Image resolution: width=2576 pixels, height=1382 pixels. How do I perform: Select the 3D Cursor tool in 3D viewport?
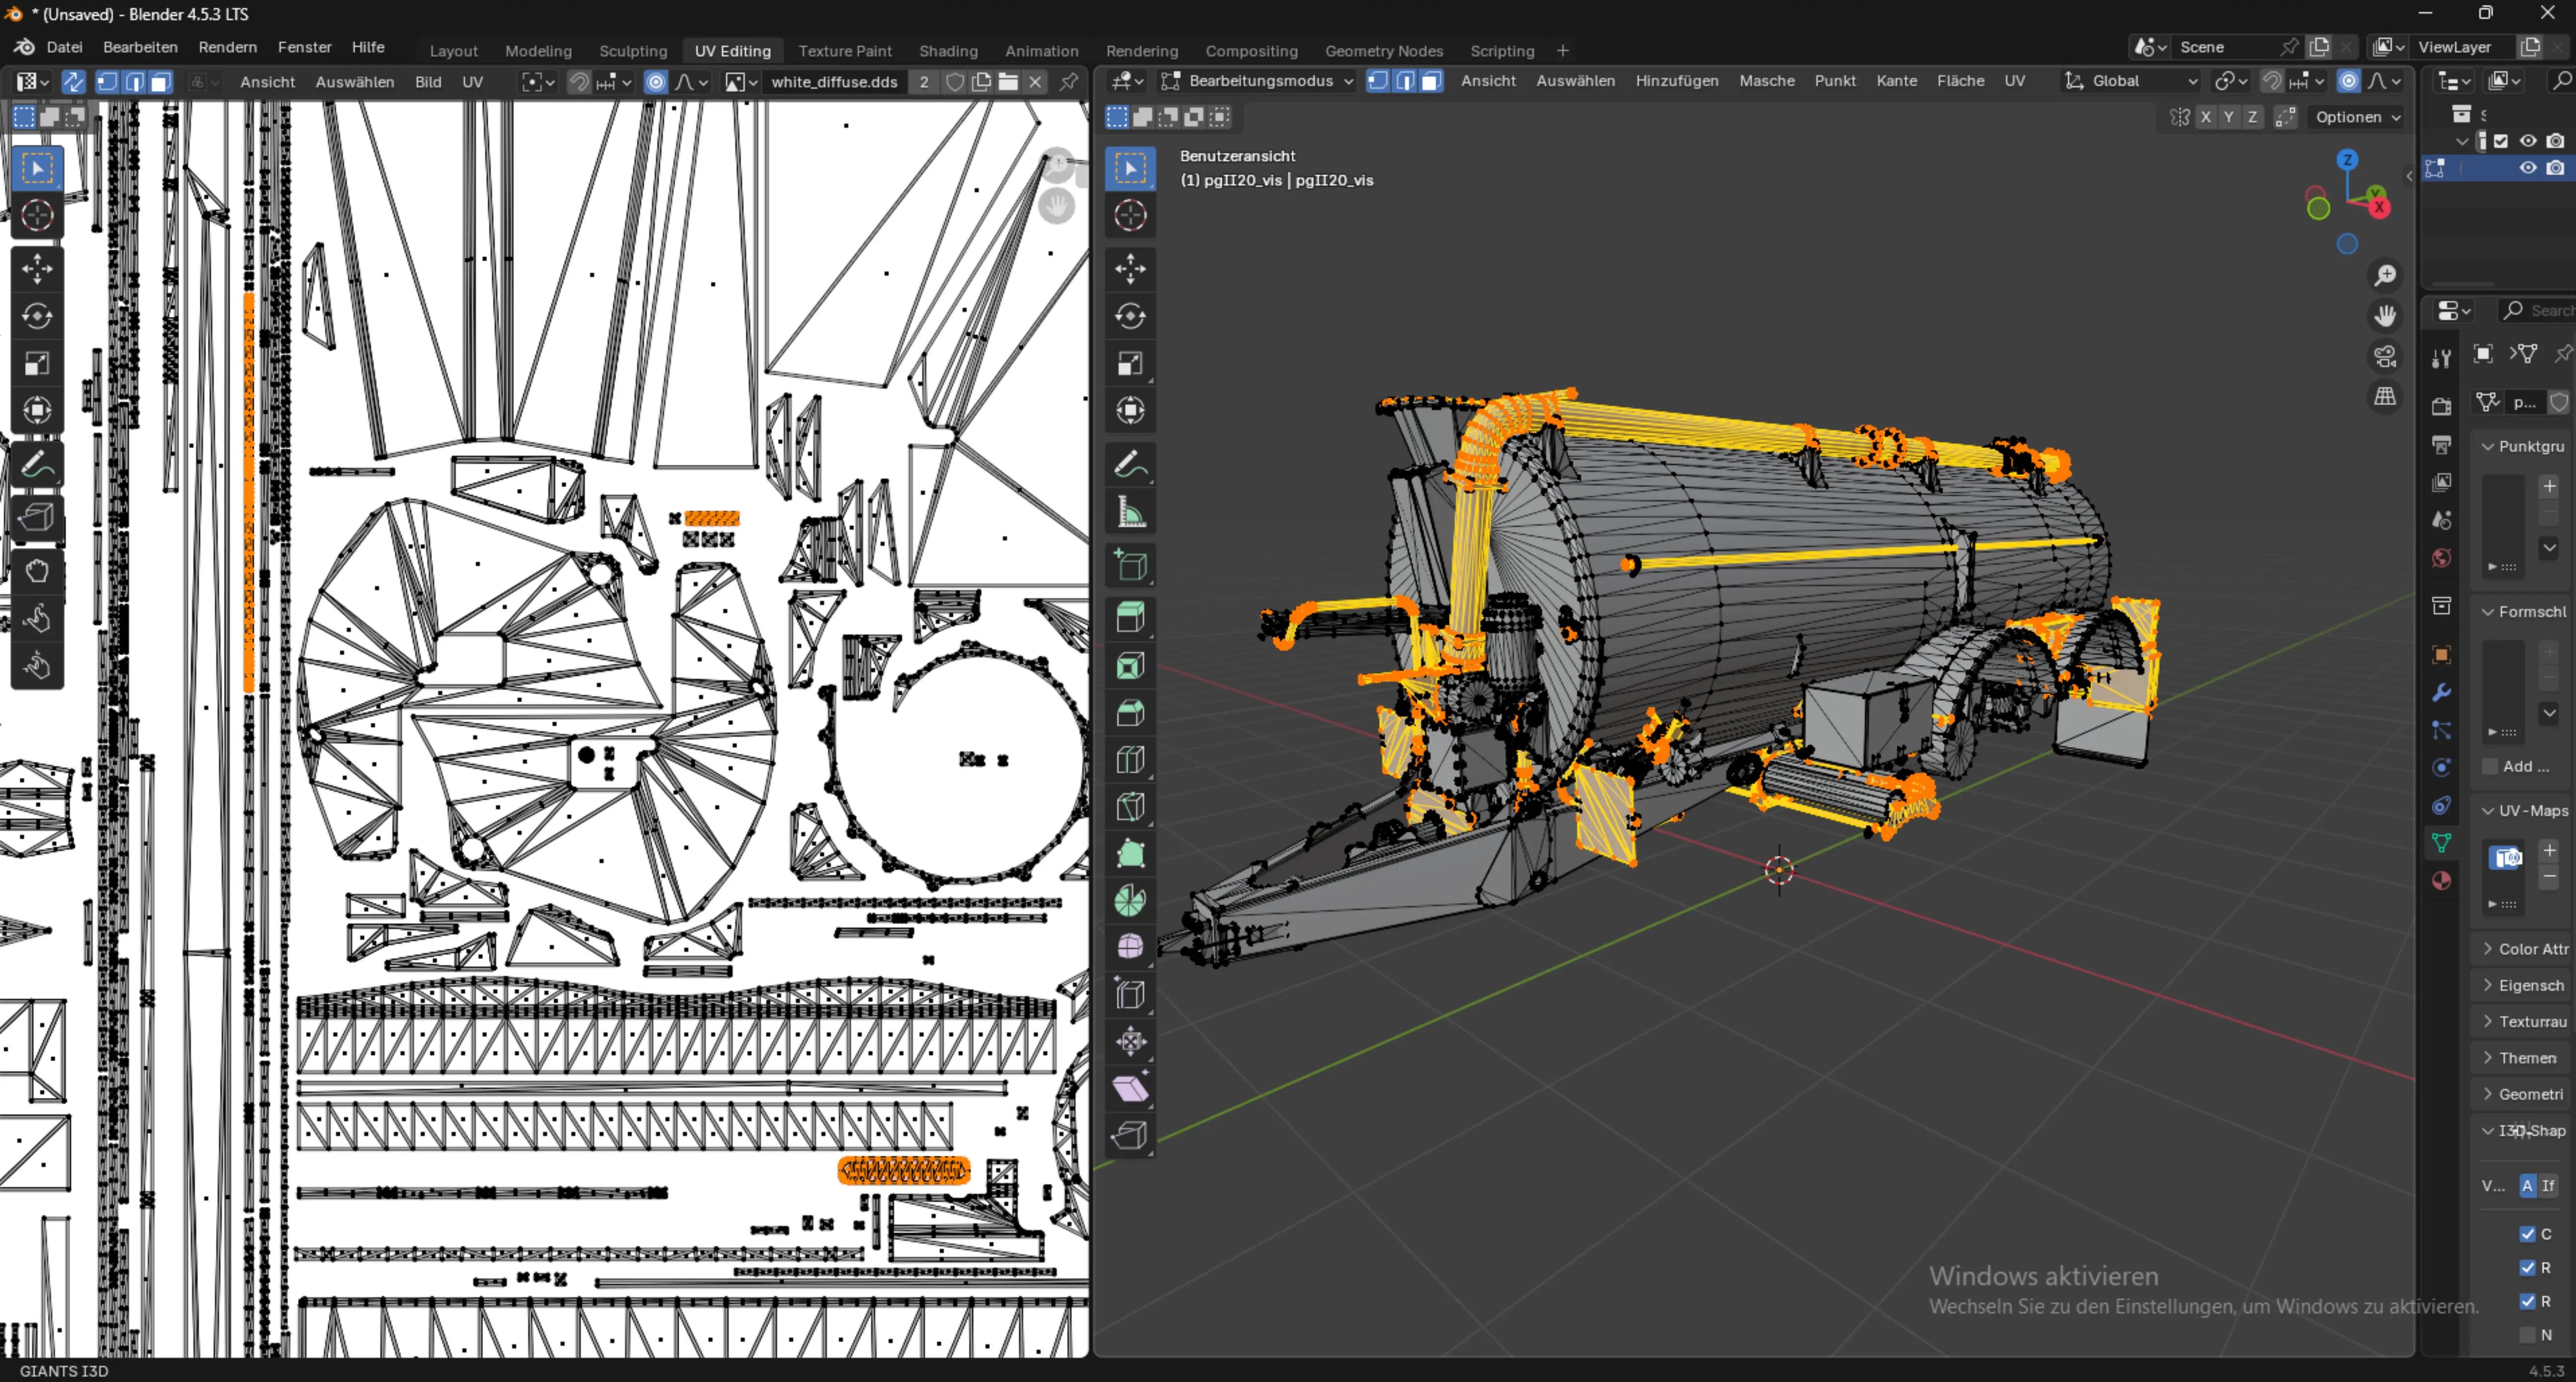coord(1130,215)
